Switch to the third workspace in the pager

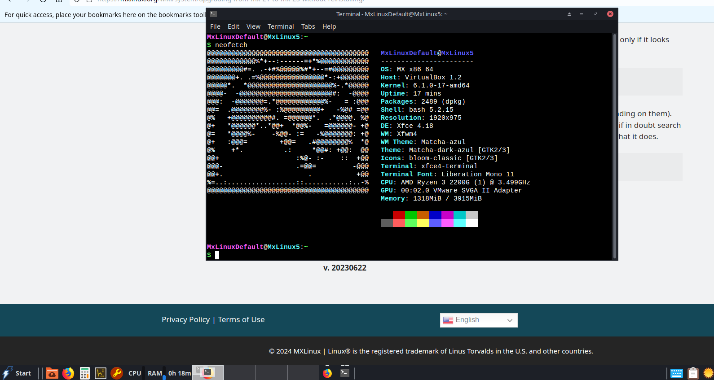(272, 373)
